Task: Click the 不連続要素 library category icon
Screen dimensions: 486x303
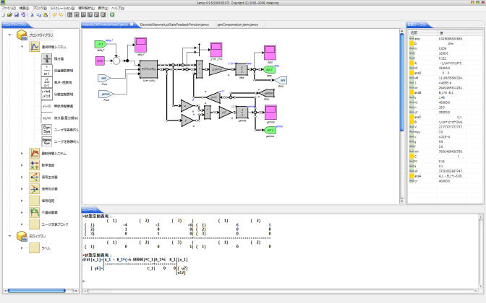Action: (x=35, y=211)
